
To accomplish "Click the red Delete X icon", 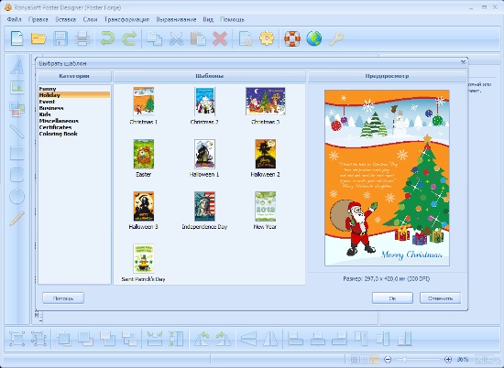I will tap(220, 38).
